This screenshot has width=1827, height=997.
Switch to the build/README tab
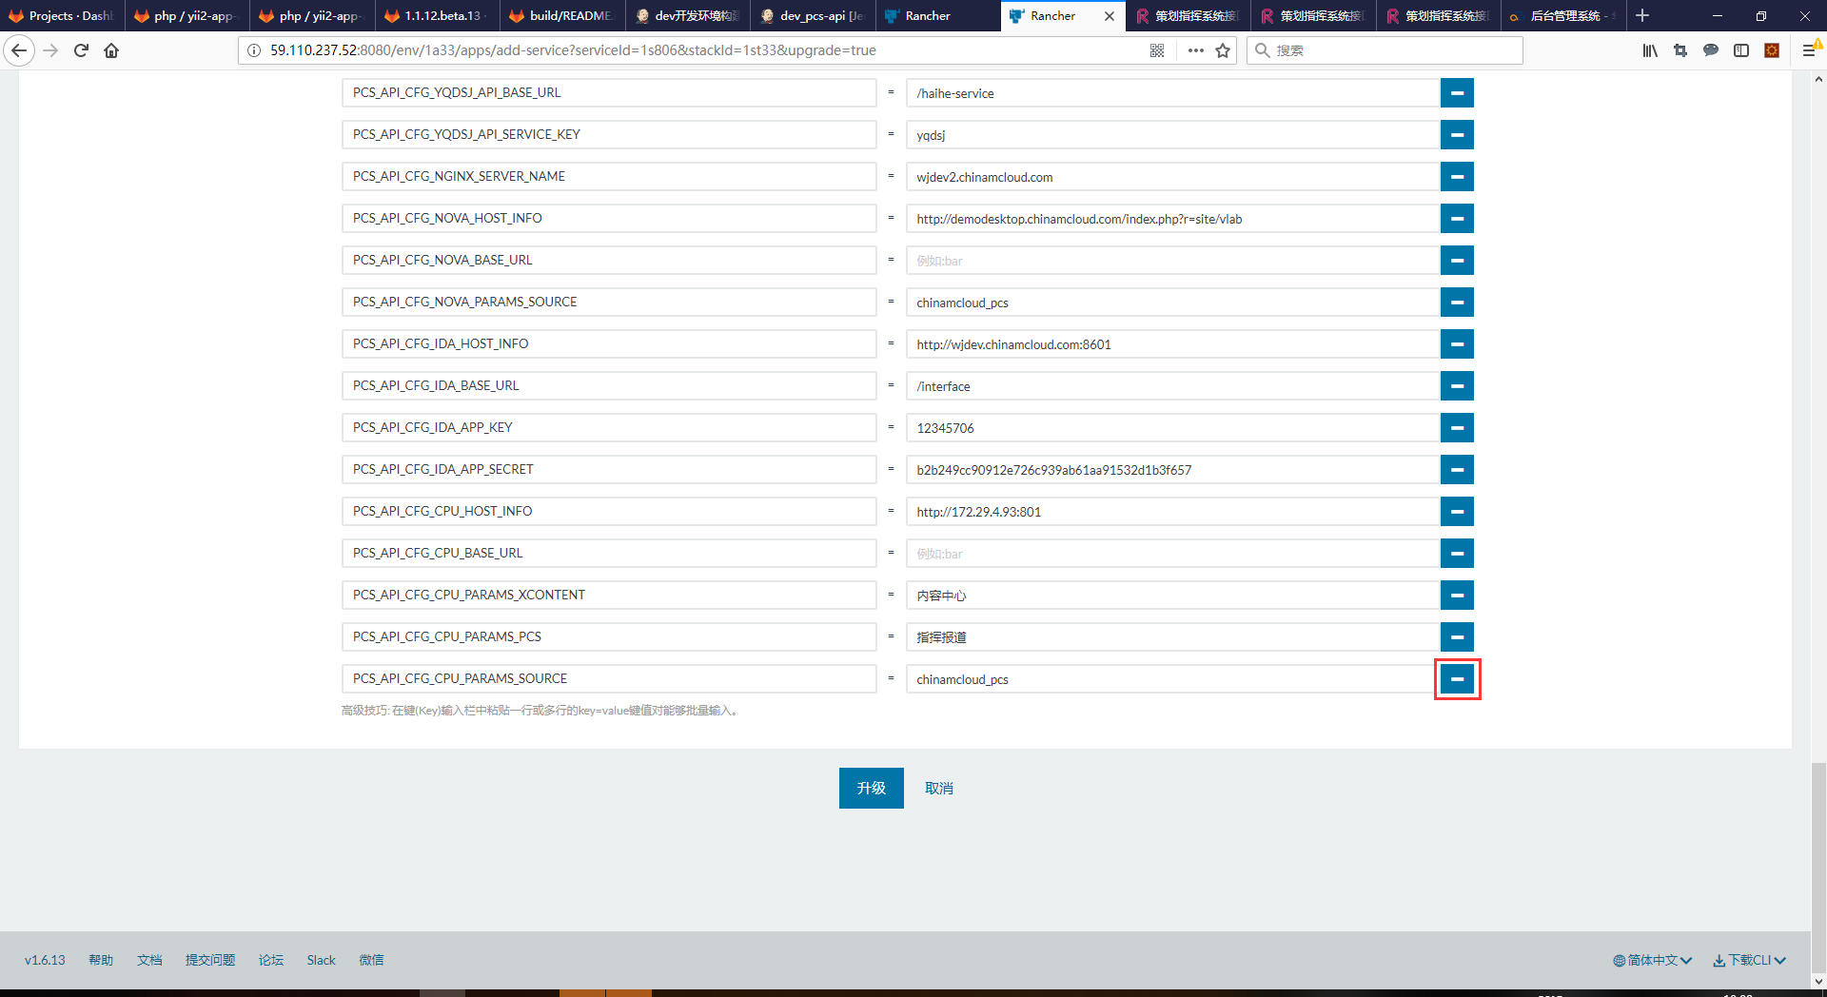563,16
